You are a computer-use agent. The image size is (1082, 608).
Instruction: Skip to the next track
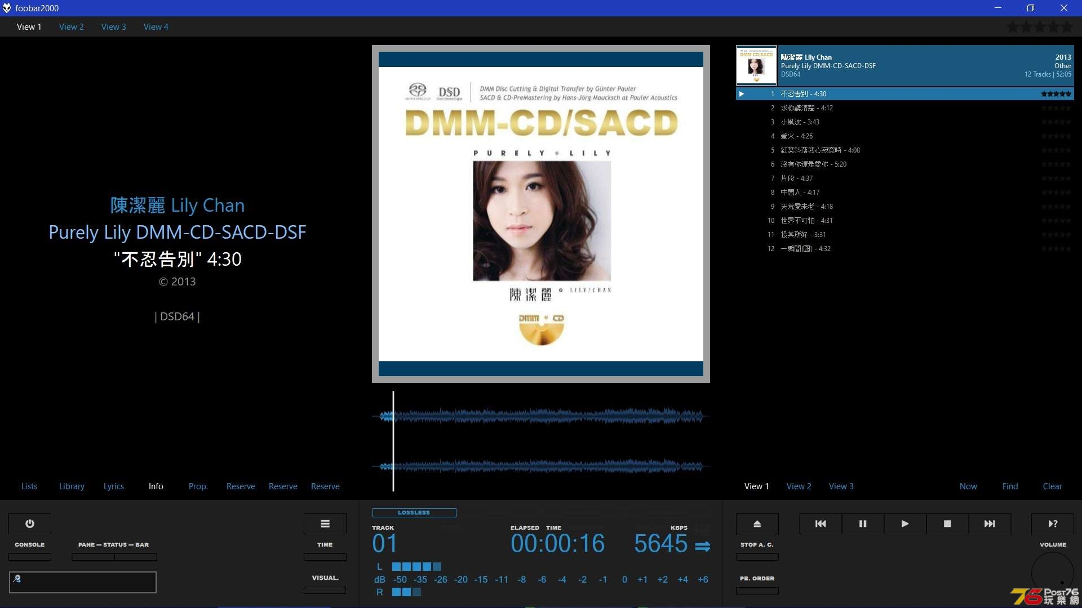point(990,524)
